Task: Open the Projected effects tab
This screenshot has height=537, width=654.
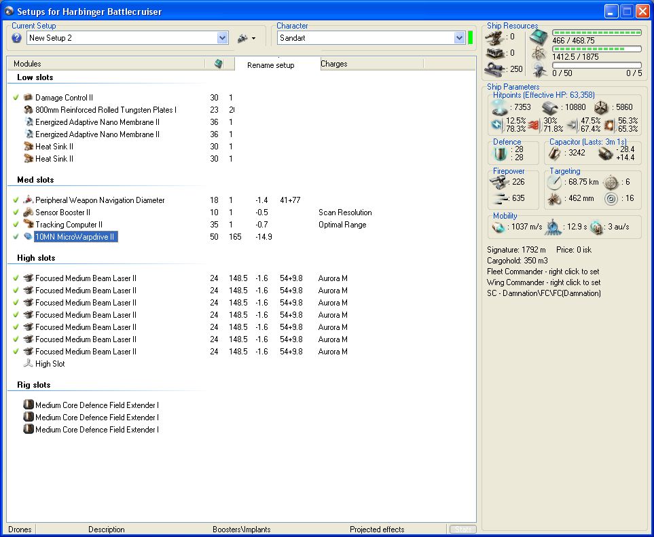Action: point(377,530)
